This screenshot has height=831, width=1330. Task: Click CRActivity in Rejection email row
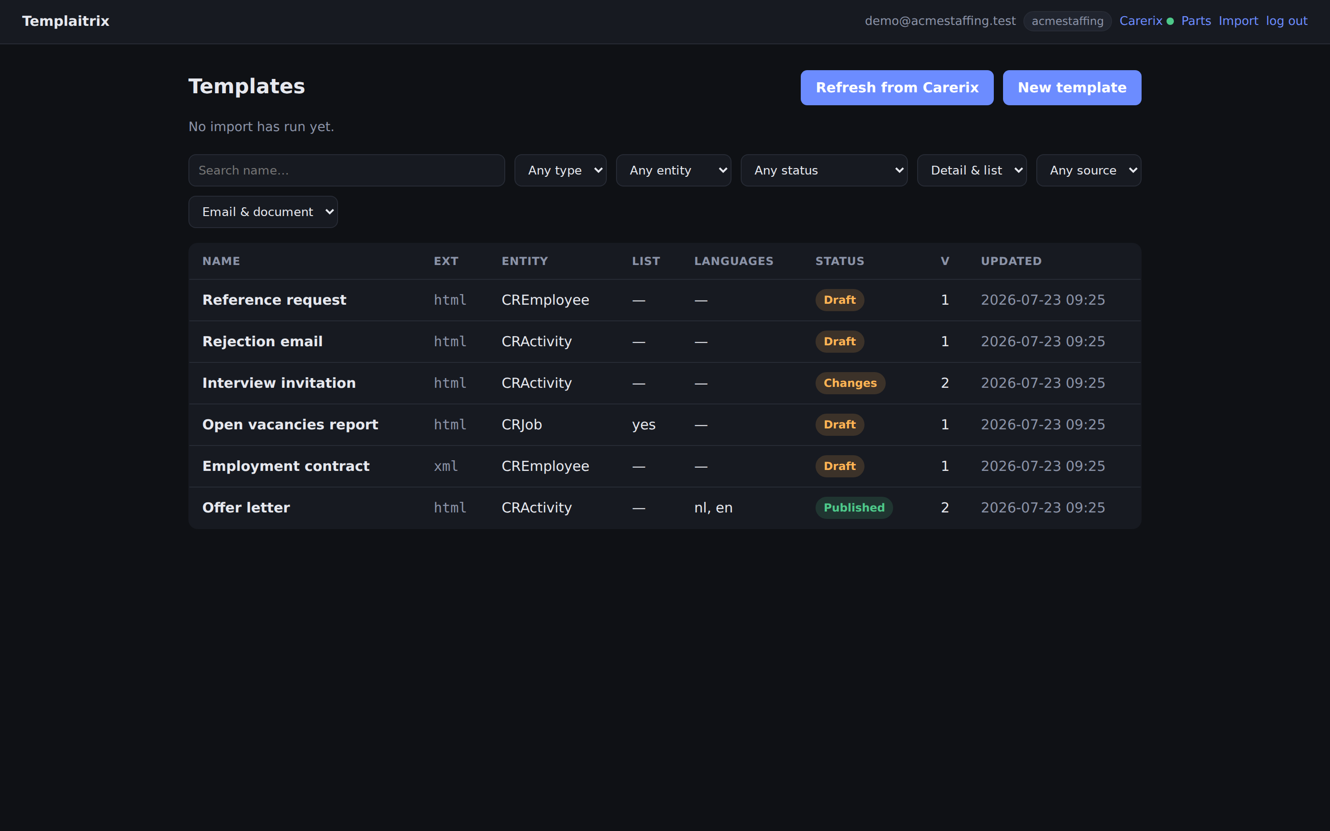click(537, 341)
